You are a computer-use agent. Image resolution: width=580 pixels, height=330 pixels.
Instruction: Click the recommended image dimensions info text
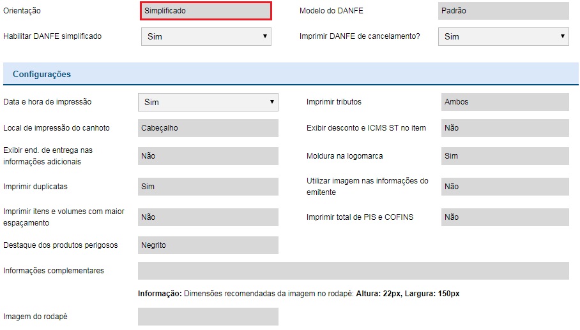(x=298, y=294)
